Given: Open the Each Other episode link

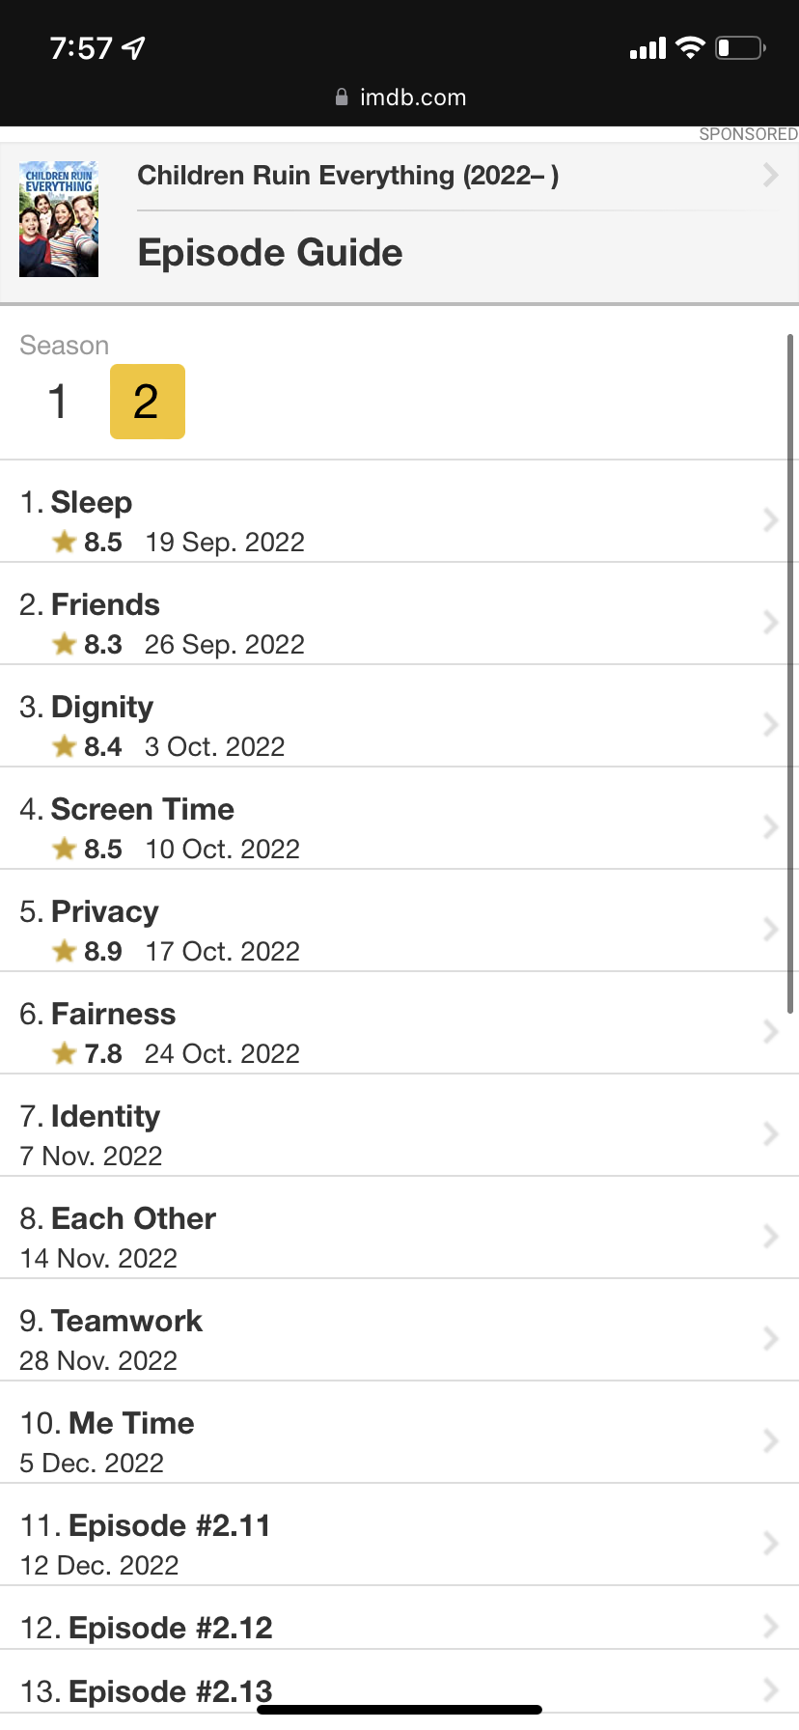Looking at the screenshot, I should pos(133,1219).
